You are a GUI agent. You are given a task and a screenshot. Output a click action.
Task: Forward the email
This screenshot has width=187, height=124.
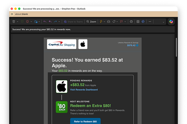[55, 22]
